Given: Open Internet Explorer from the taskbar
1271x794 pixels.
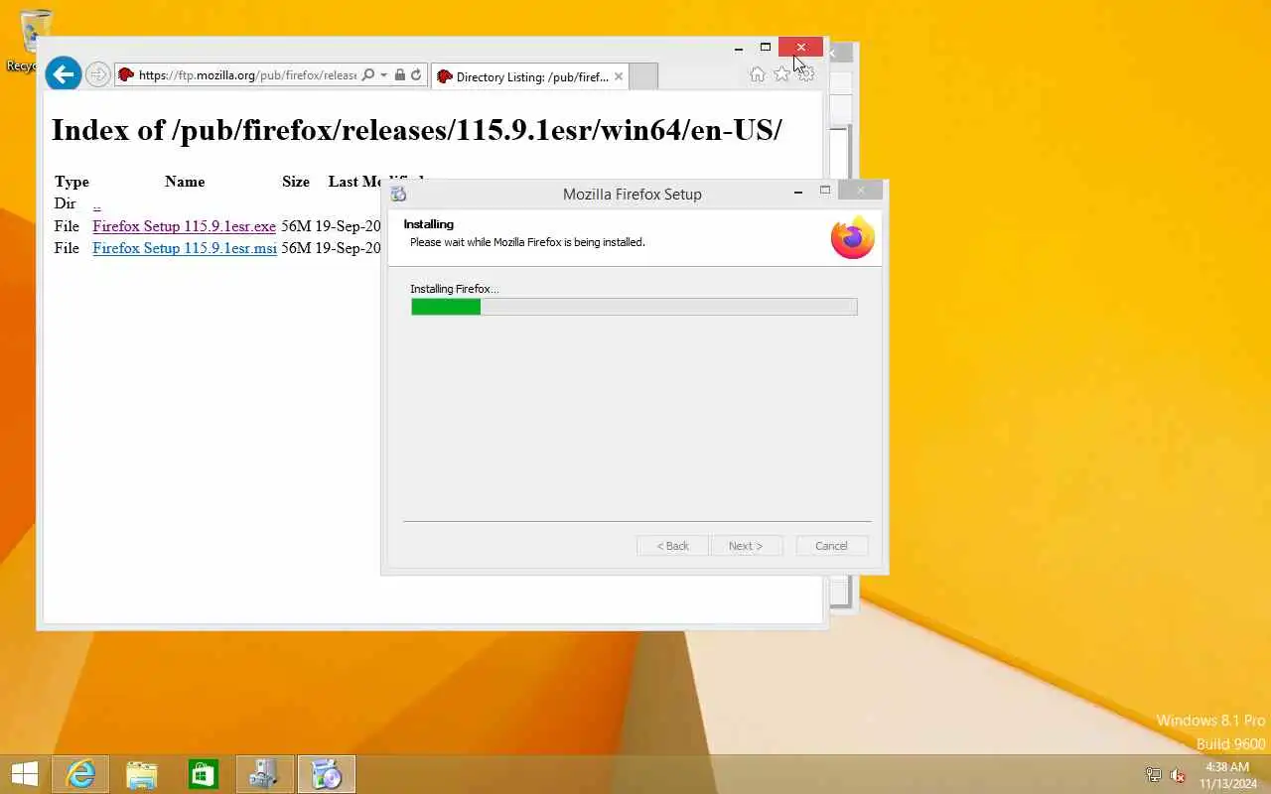Looking at the screenshot, I should pos(79,774).
